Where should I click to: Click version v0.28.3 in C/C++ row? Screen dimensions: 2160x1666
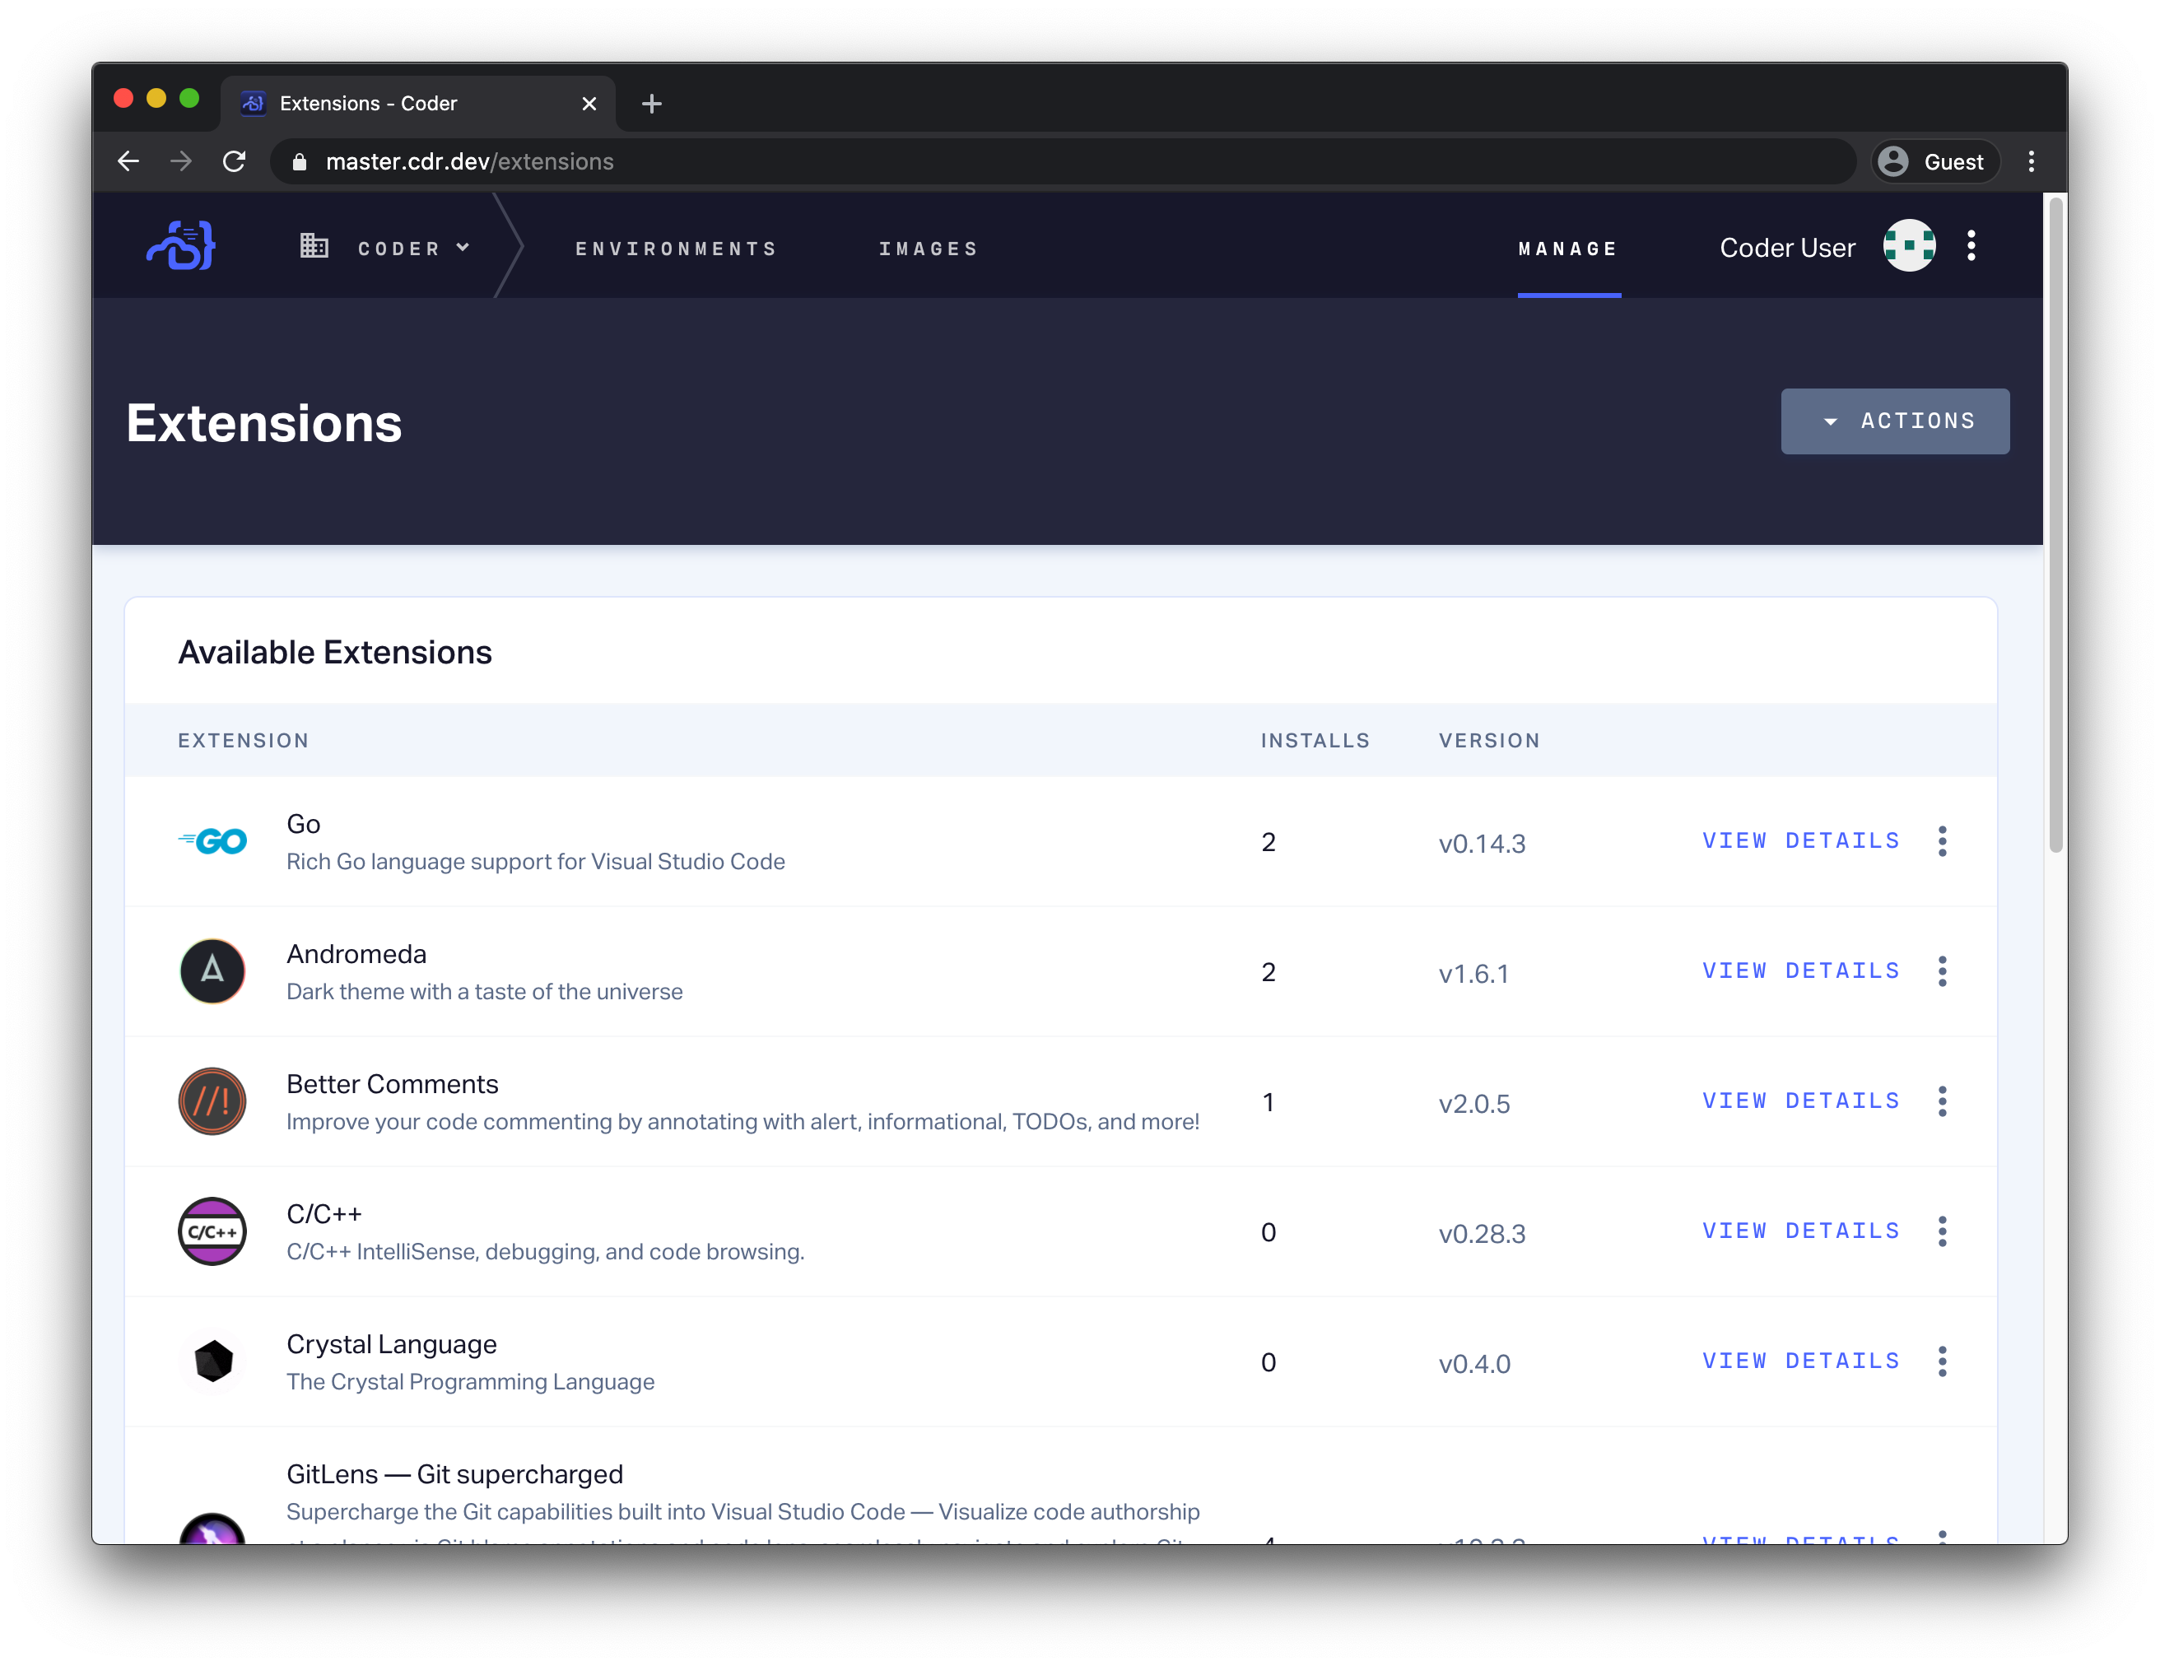[x=1482, y=1234]
